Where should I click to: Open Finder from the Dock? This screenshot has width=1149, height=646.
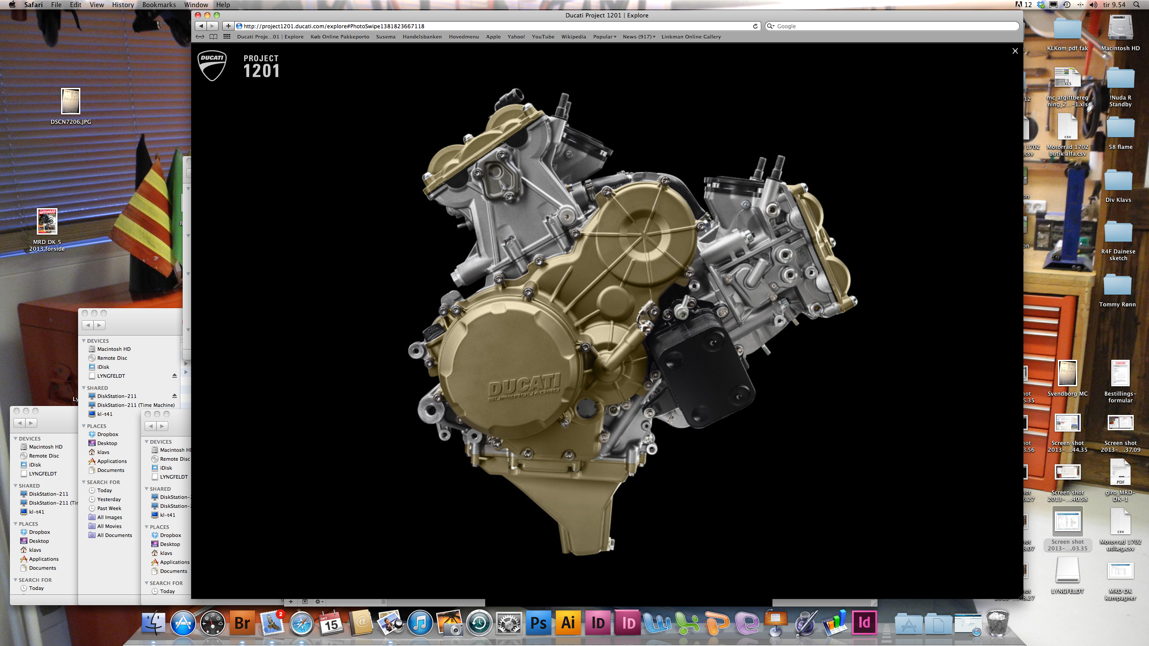[153, 623]
